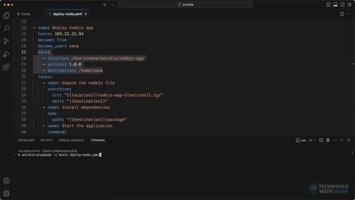Click 'Install dependencies' task name
Image resolution: width=355 pixels, height=200 pixels.
coord(86,107)
